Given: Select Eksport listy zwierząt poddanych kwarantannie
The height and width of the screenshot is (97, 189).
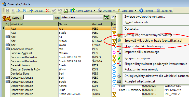Looking at the screenshot, I should [156, 64].
